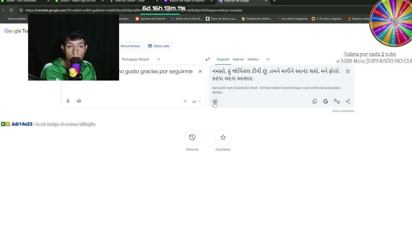Click the microphone voice input icon
The height and width of the screenshot is (232, 412).
click(68, 101)
